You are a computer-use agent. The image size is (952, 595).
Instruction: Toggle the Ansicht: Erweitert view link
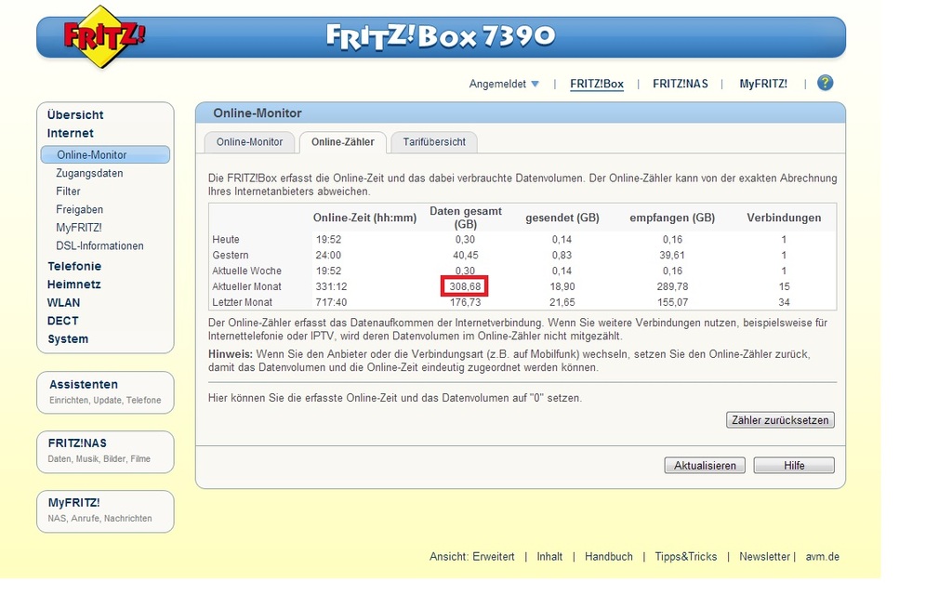[x=471, y=557]
